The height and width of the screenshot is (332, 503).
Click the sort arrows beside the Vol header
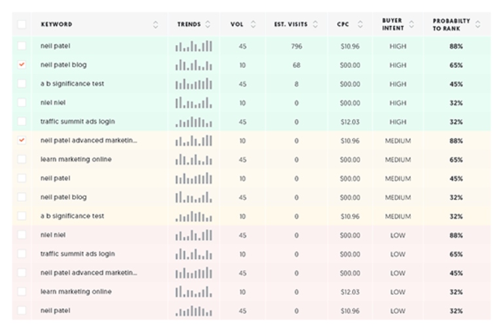click(x=253, y=25)
